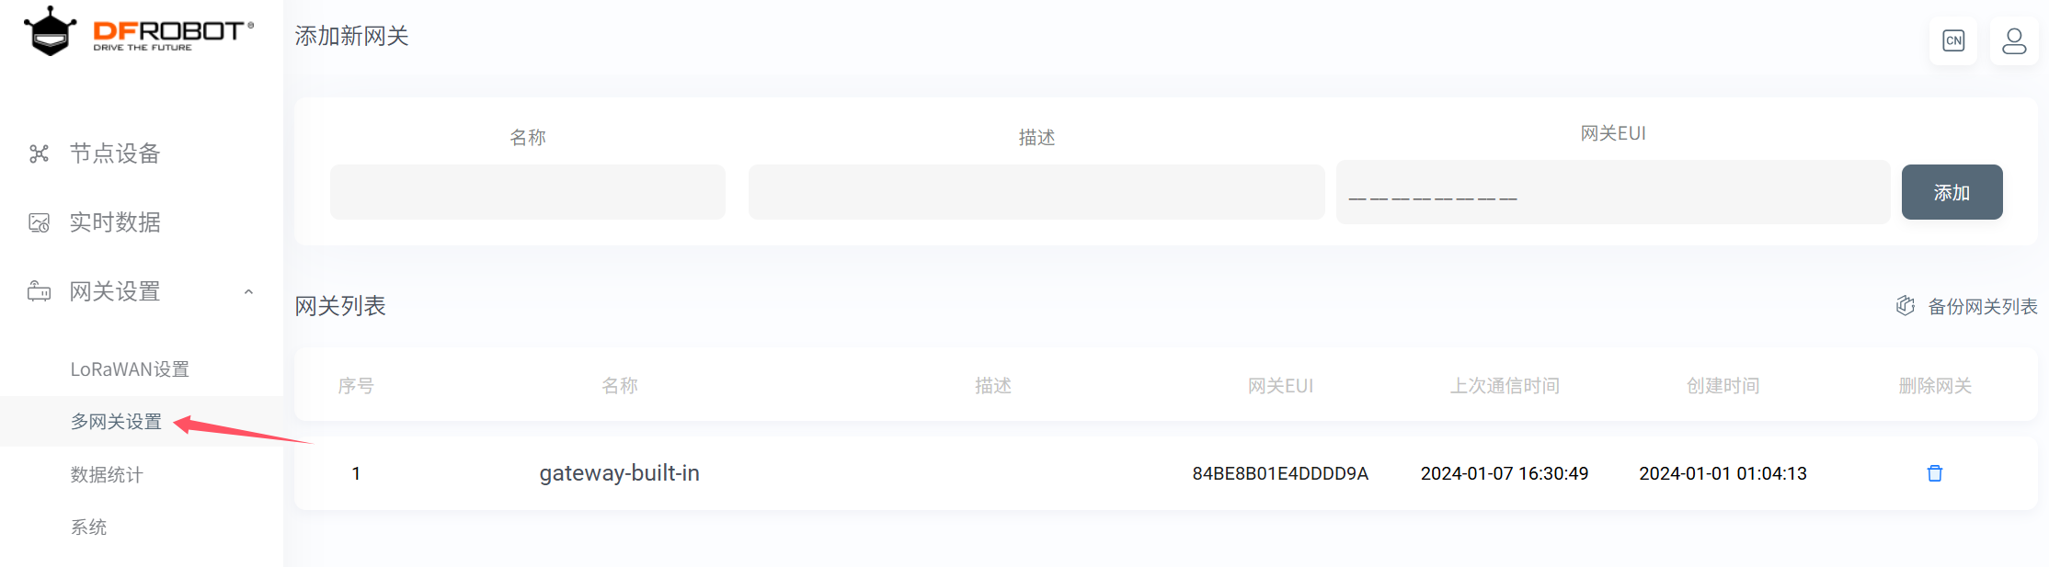Open the 实时数据 menu item

point(115,222)
